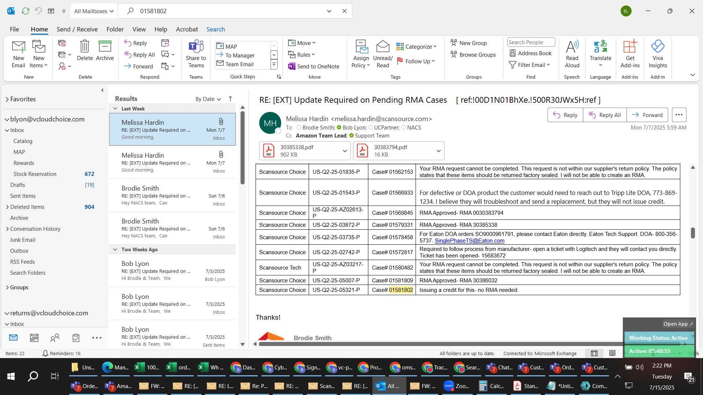Collapse the folder pane arrow
The image size is (703, 395).
102,90
